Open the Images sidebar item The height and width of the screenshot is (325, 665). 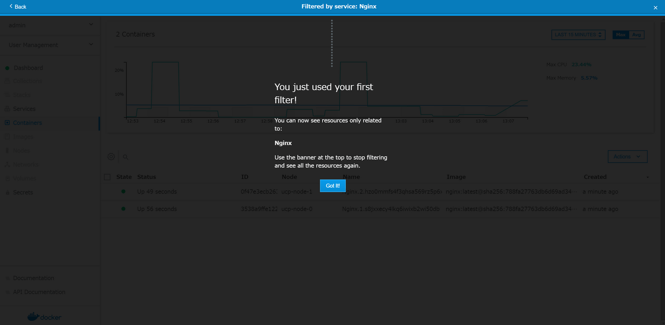coord(23,137)
